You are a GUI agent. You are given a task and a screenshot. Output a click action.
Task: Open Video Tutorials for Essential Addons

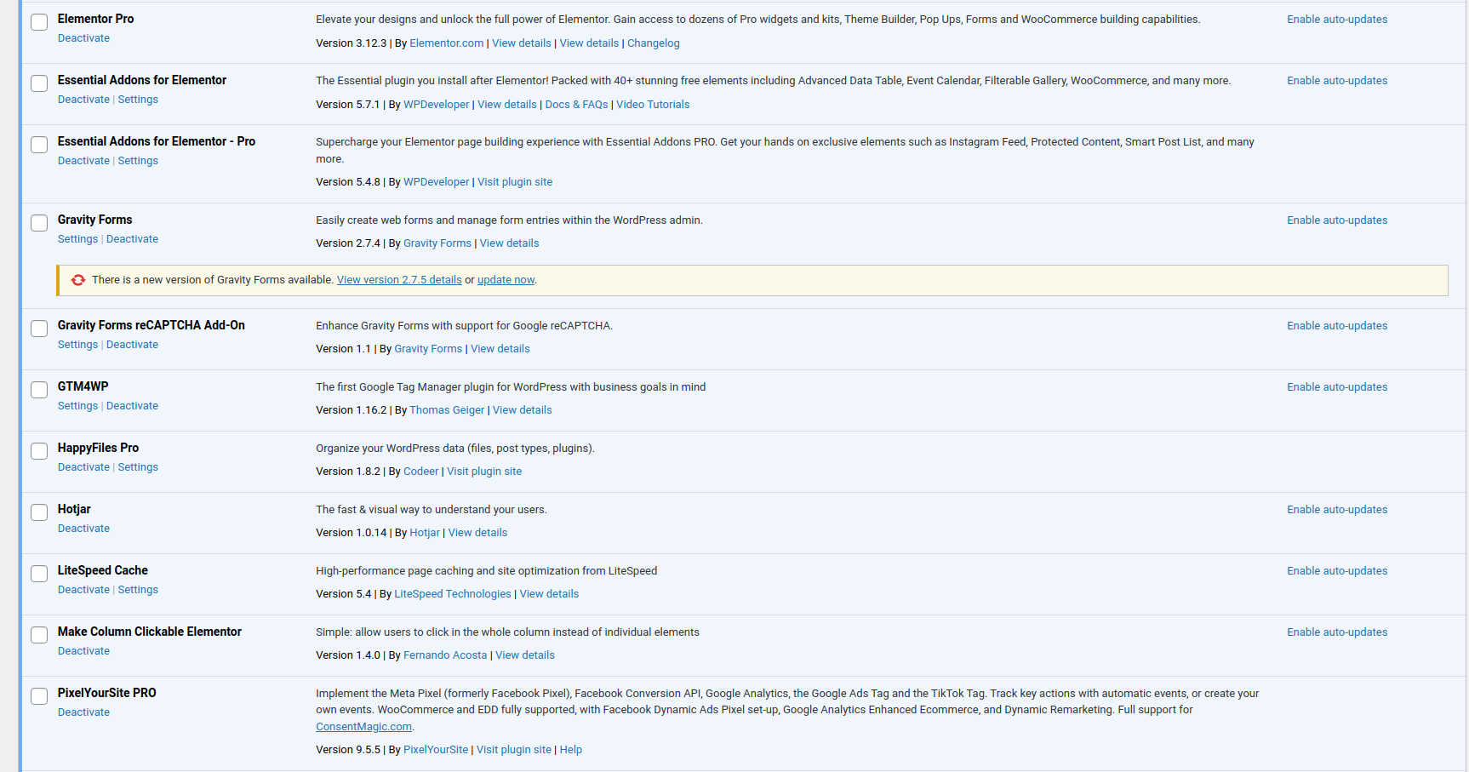[653, 105]
